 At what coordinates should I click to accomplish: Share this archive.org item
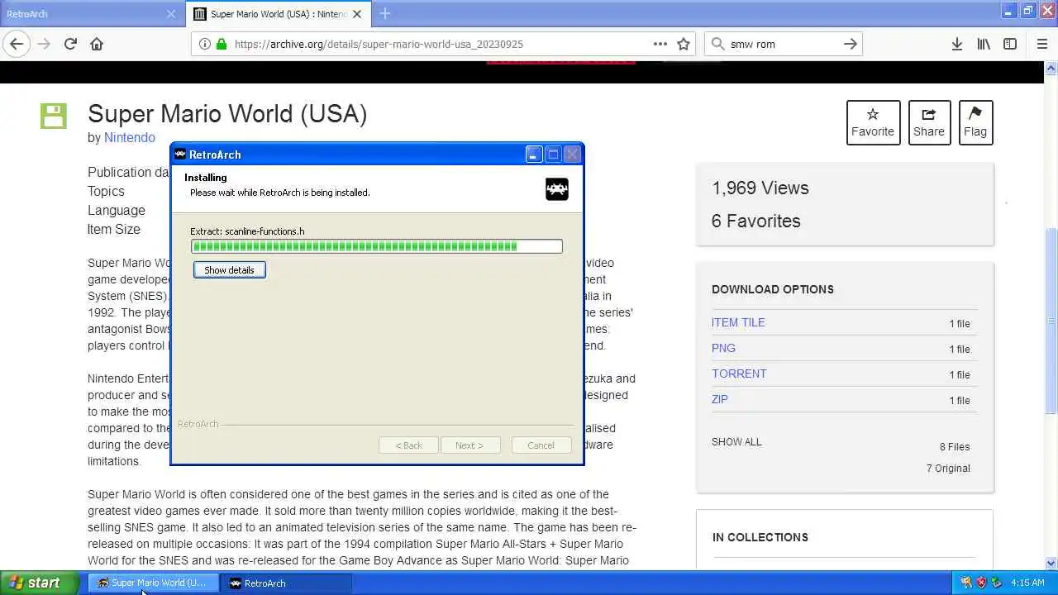pos(929,122)
